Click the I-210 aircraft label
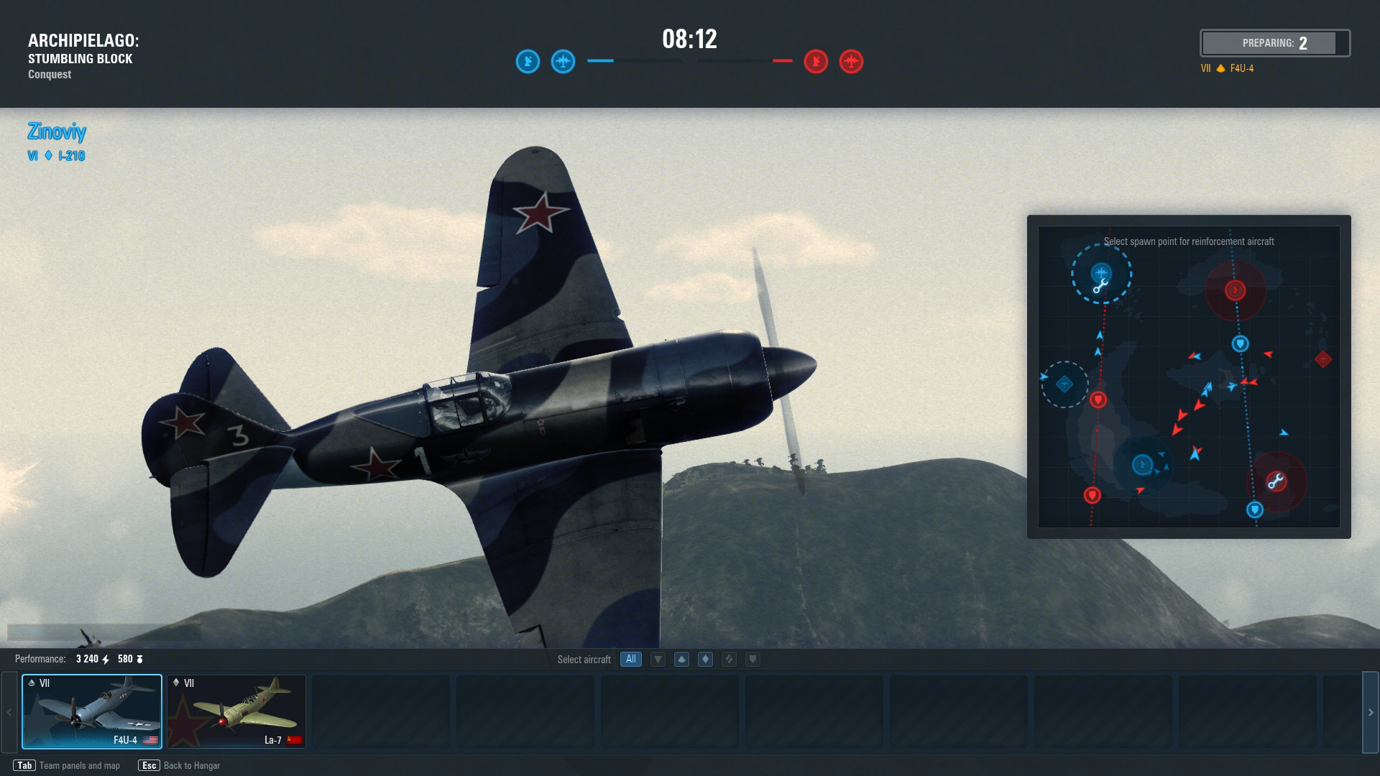 pos(72,155)
